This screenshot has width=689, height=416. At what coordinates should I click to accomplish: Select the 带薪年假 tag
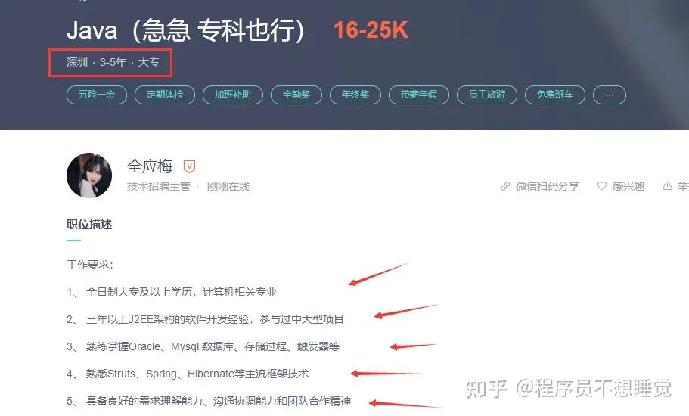419,95
